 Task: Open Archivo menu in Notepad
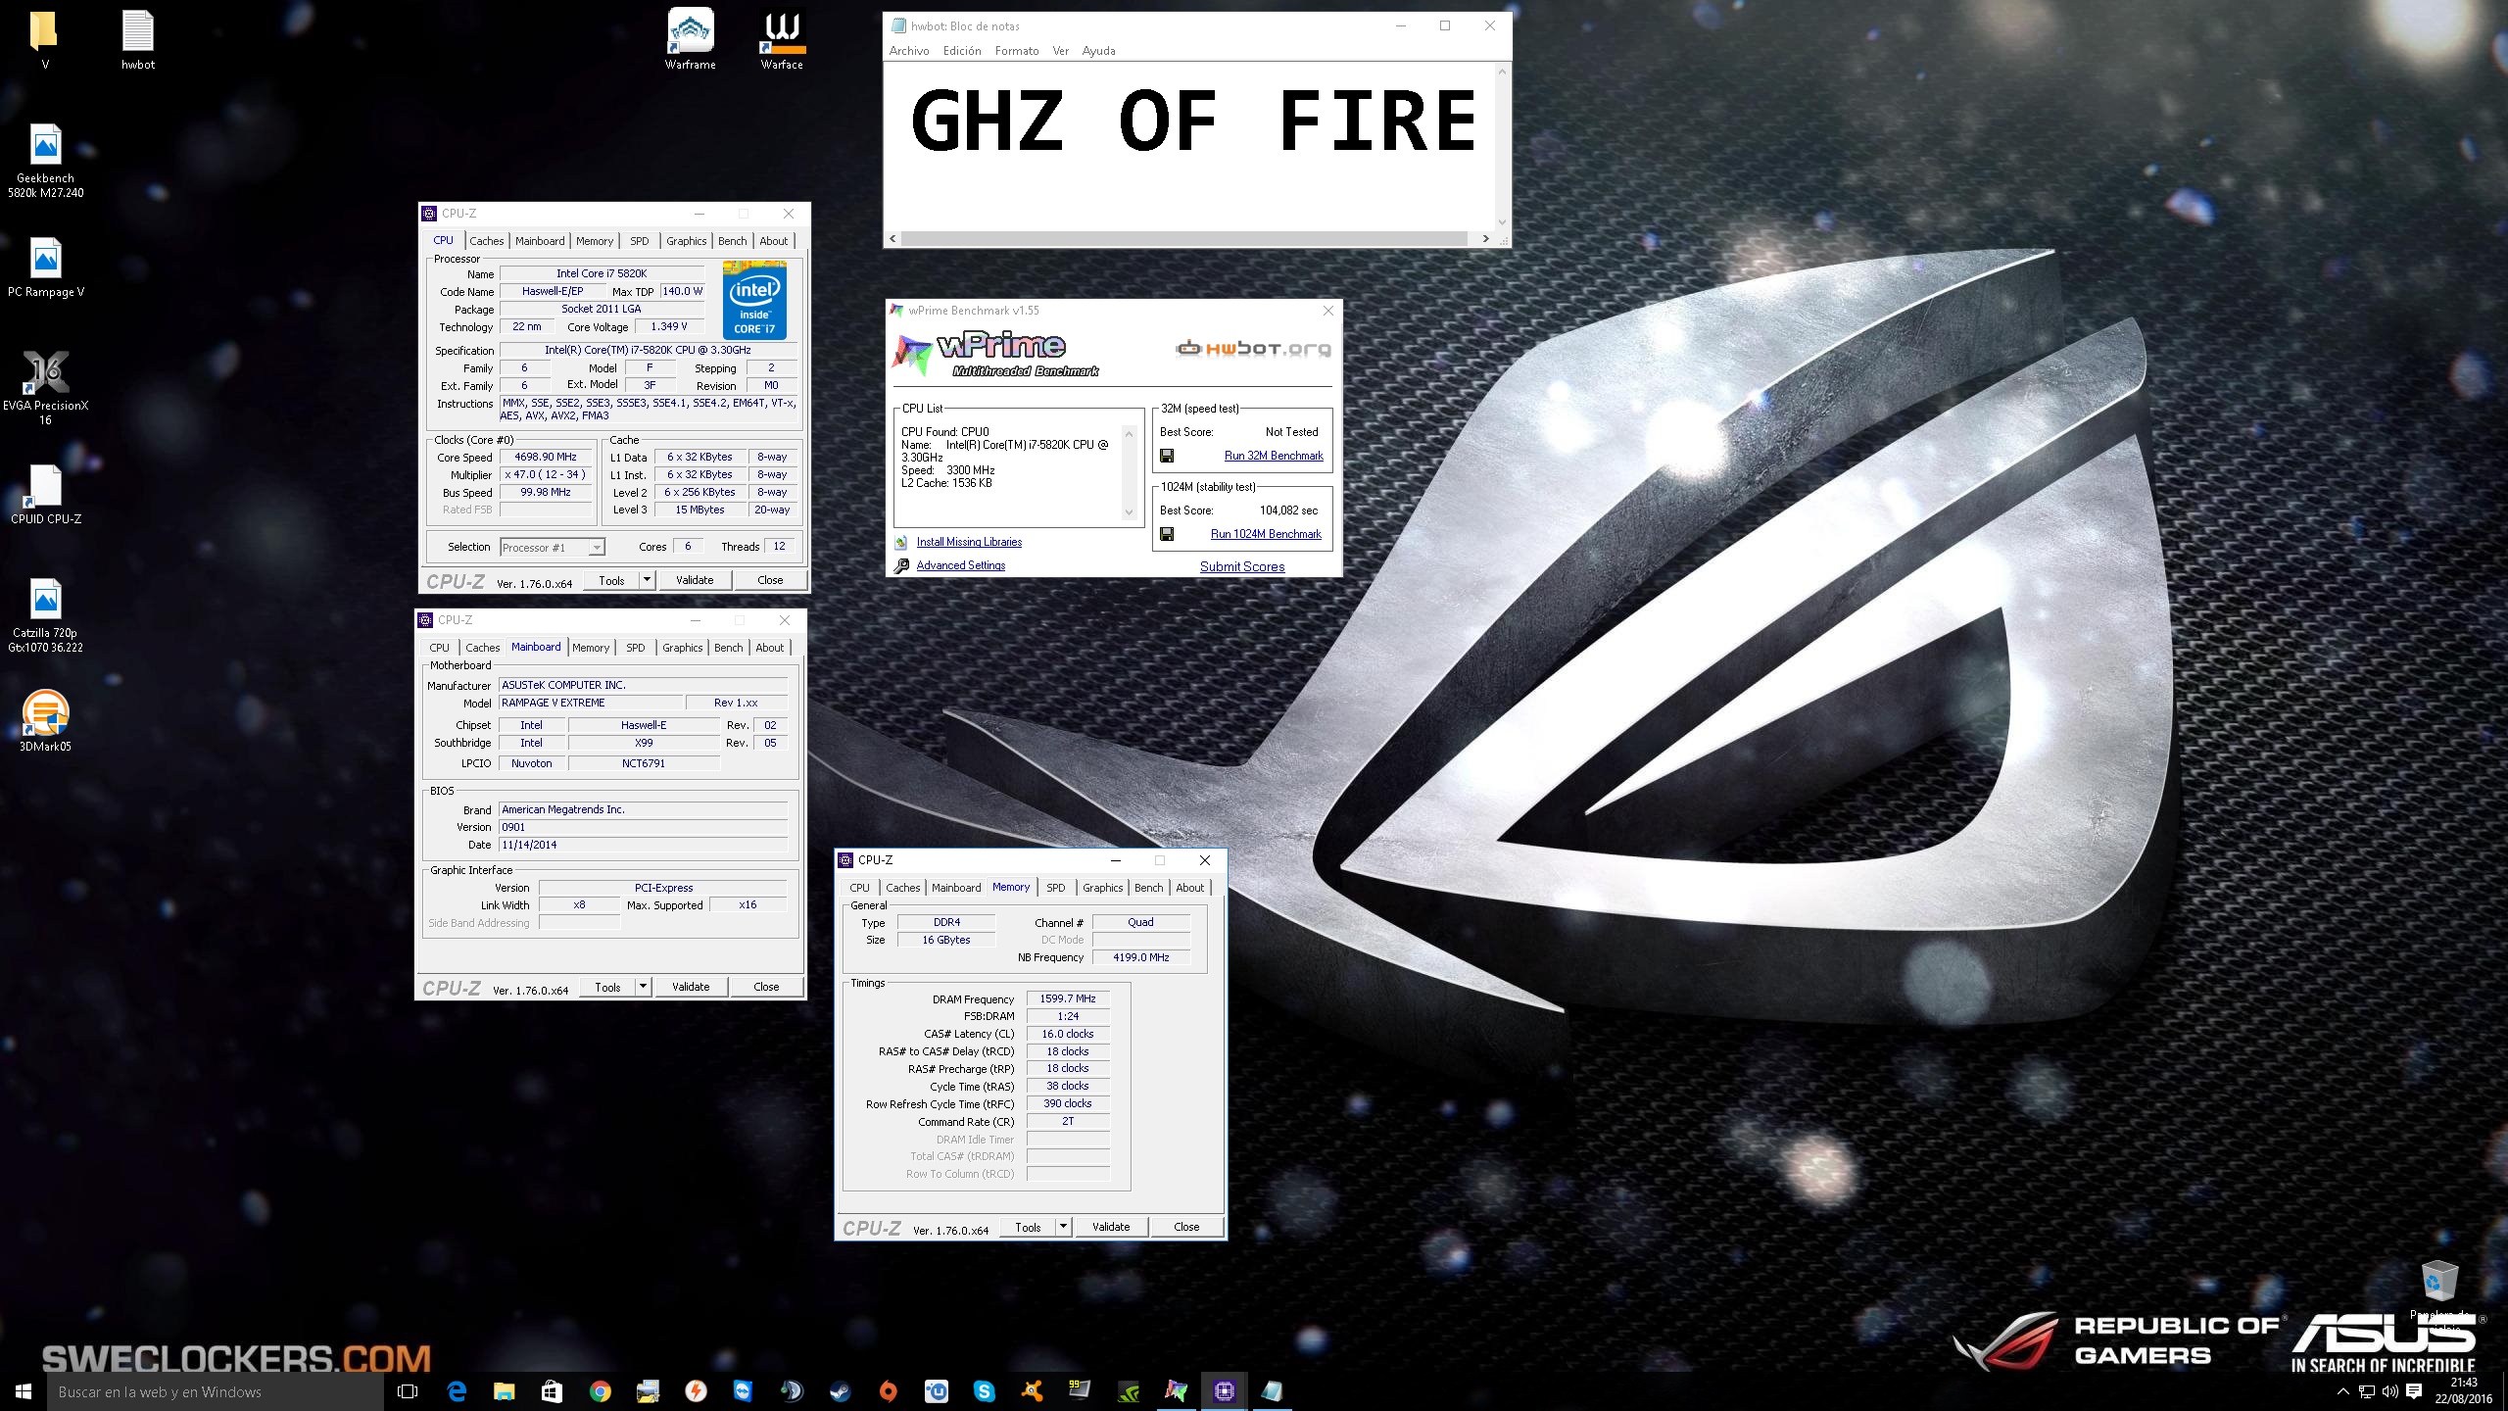coord(909,51)
